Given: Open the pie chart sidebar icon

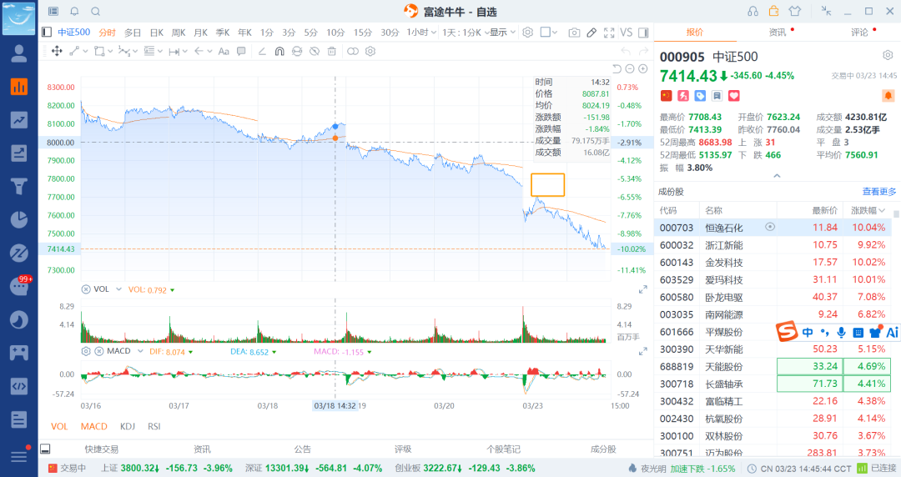Looking at the screenshot, I should pos(19,219).
